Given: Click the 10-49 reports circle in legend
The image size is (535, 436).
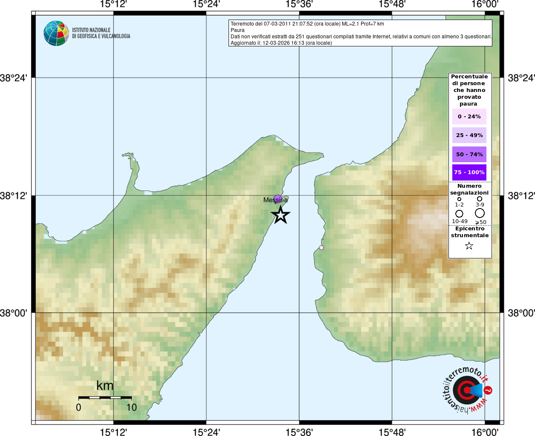Looking at the screenshot, I should (x=459, y=213).
